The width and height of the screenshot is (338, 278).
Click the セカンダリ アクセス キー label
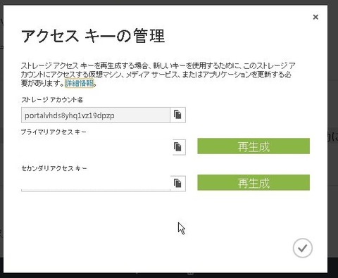click(54, 168)
